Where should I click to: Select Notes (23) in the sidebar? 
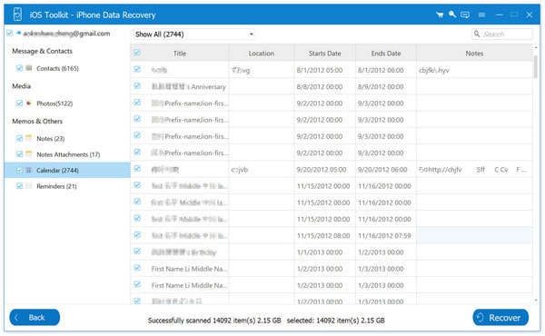tap(50, 138)
